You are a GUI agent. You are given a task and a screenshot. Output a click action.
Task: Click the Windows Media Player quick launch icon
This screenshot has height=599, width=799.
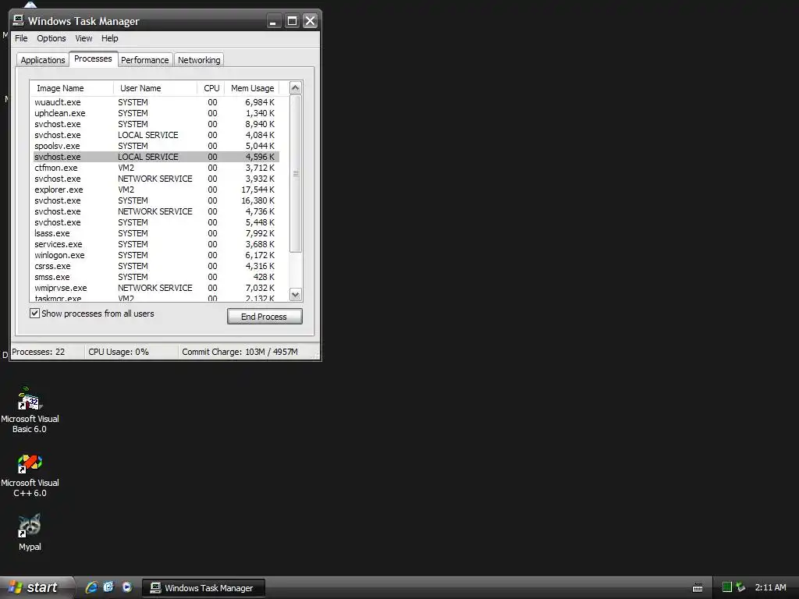point(127,587)
